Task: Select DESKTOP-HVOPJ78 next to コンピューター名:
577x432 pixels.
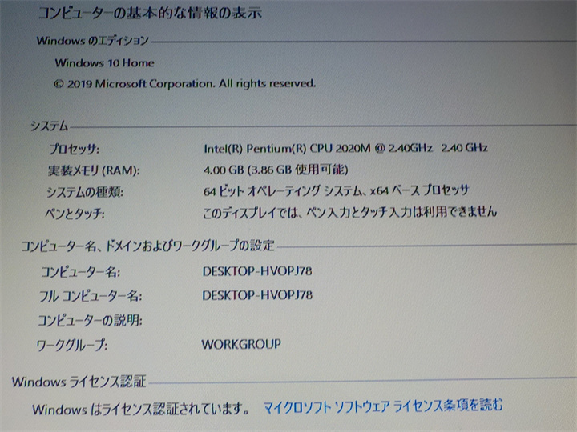Action: pyautogui.click(x=257, y=271)
